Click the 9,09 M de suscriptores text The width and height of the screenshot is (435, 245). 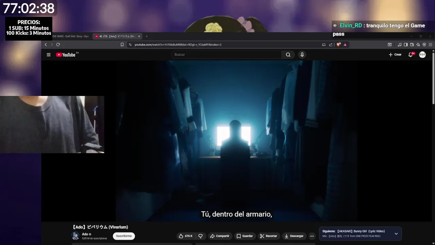(94, 239)
